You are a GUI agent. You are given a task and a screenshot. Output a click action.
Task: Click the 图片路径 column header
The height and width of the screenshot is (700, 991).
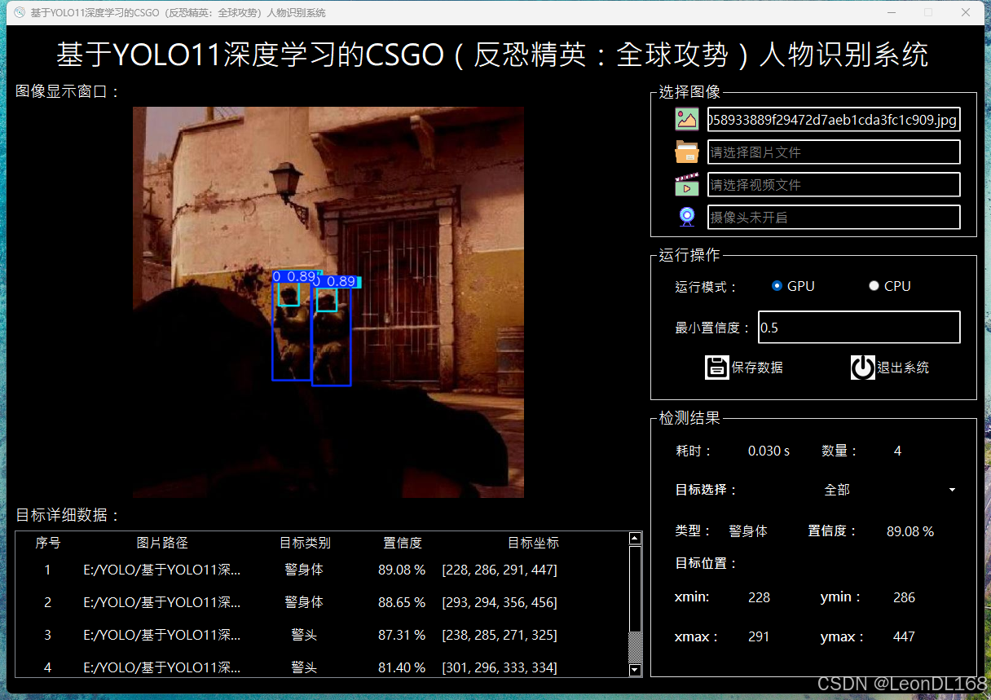click(x=162, y=543)
